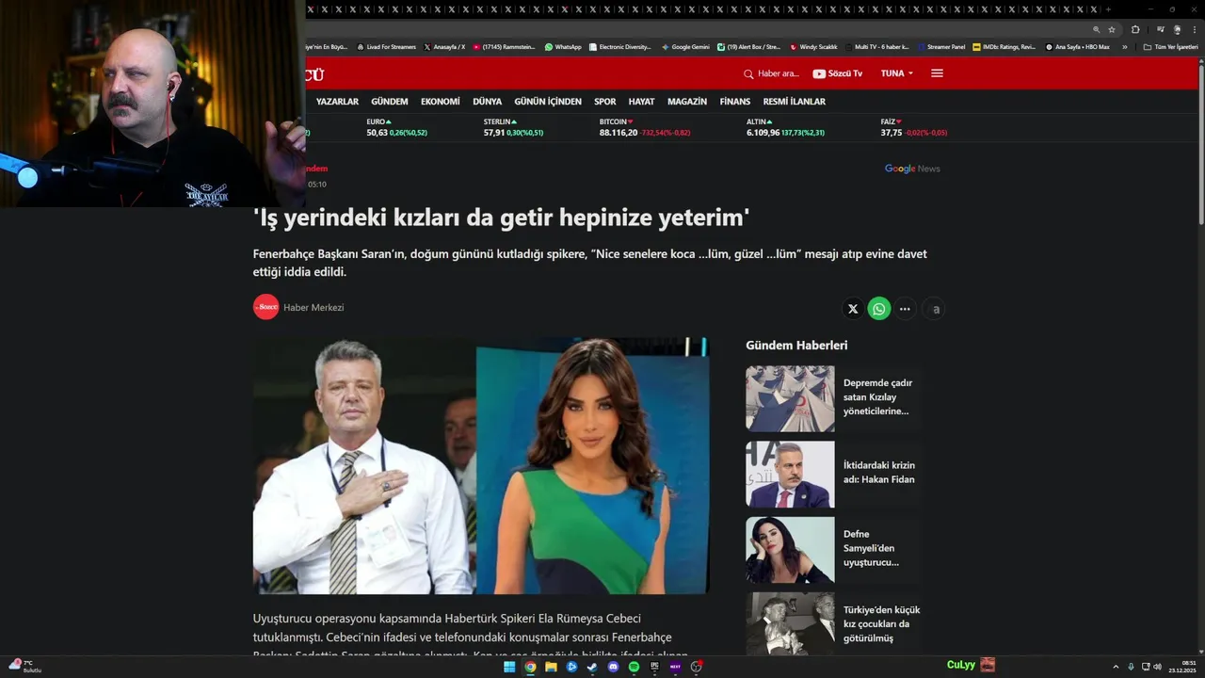This screenshot has width=1205, height=678.
Task: Open taskbar volume icon
Action: point(1157,667)
